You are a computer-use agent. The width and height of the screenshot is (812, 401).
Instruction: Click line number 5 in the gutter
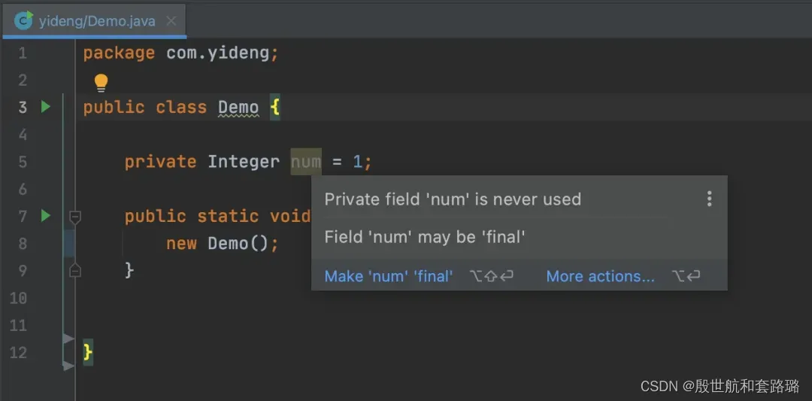23,162
